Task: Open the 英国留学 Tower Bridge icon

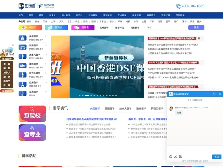Action: point(23,47)
